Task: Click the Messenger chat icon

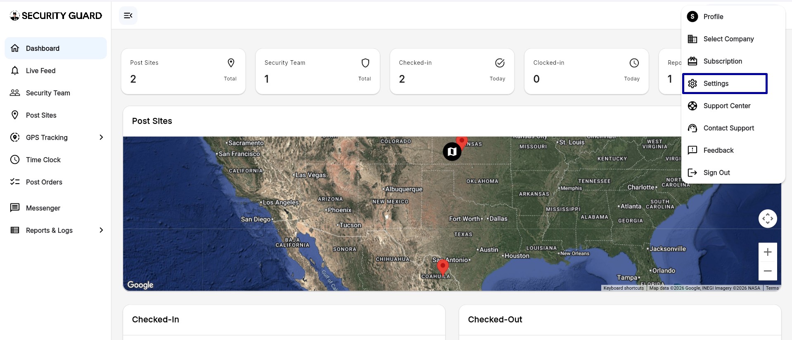Action: coord(15,208)
